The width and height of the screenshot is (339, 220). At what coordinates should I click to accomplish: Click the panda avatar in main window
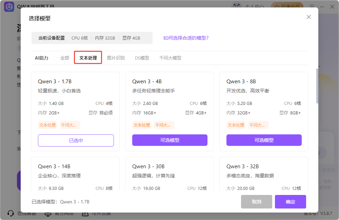(237, 5)
